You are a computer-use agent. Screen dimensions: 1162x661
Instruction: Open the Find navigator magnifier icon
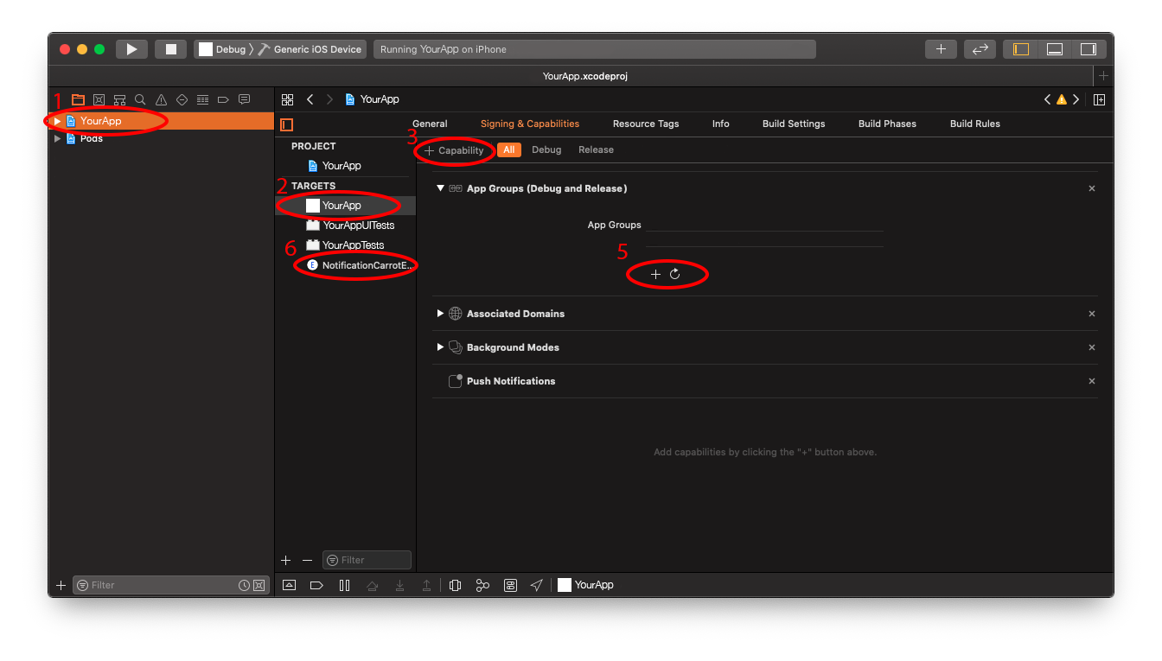point(140,99)
